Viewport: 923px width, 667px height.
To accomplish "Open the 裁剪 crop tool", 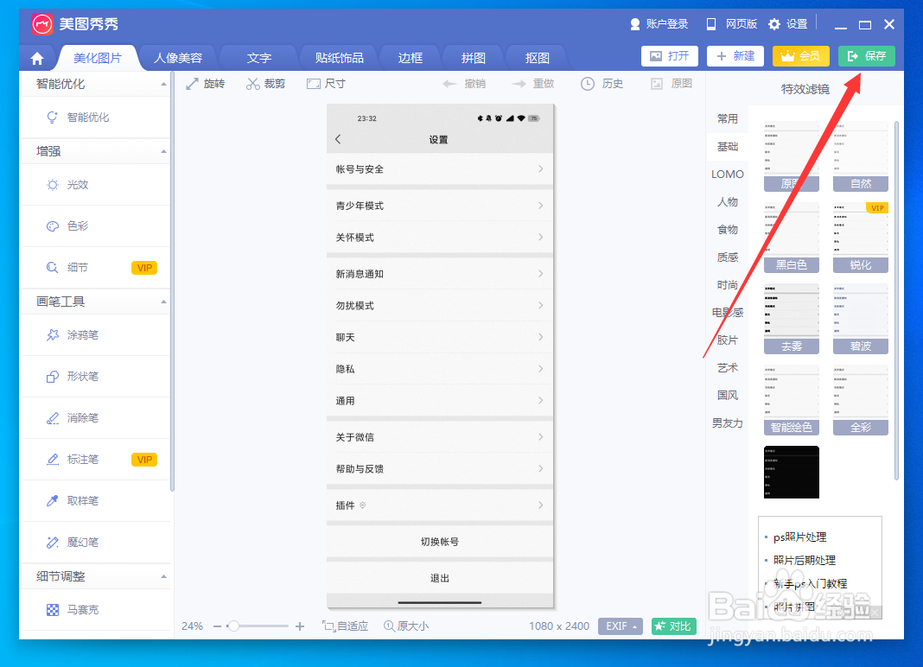I will tap(265, 84).
